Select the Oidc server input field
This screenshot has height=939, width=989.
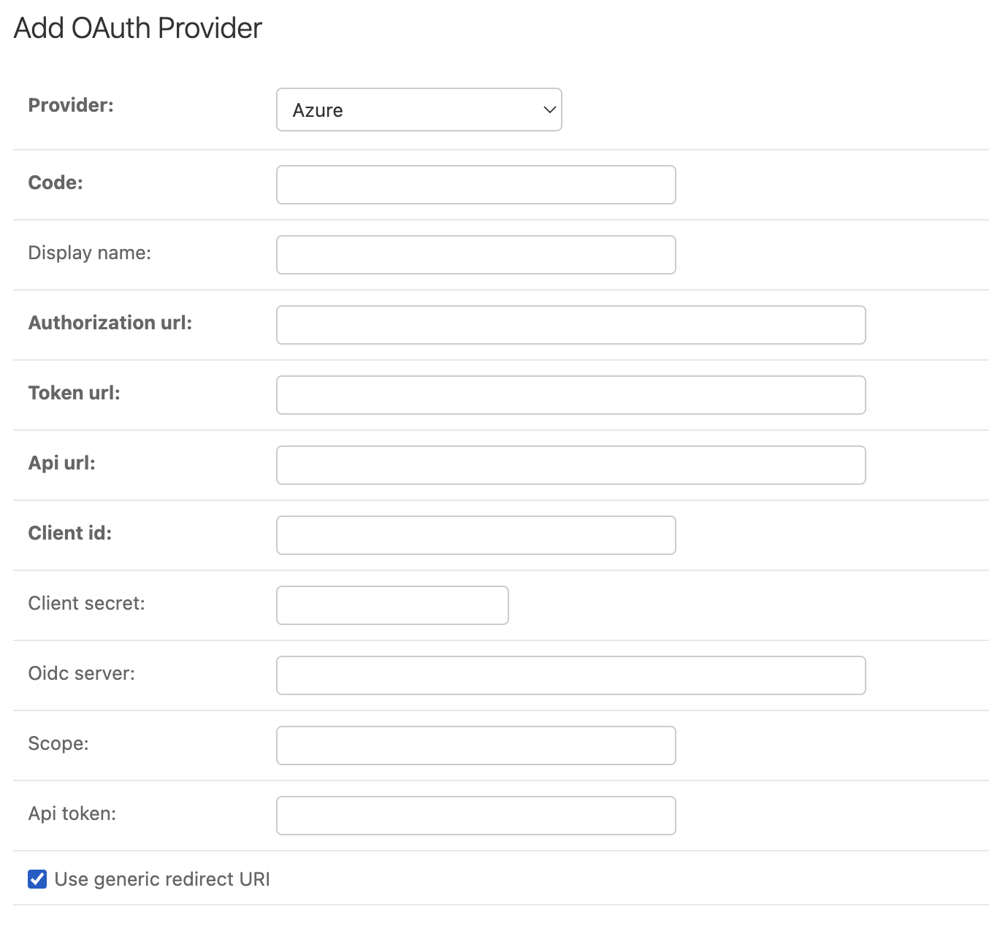(570, 675)
